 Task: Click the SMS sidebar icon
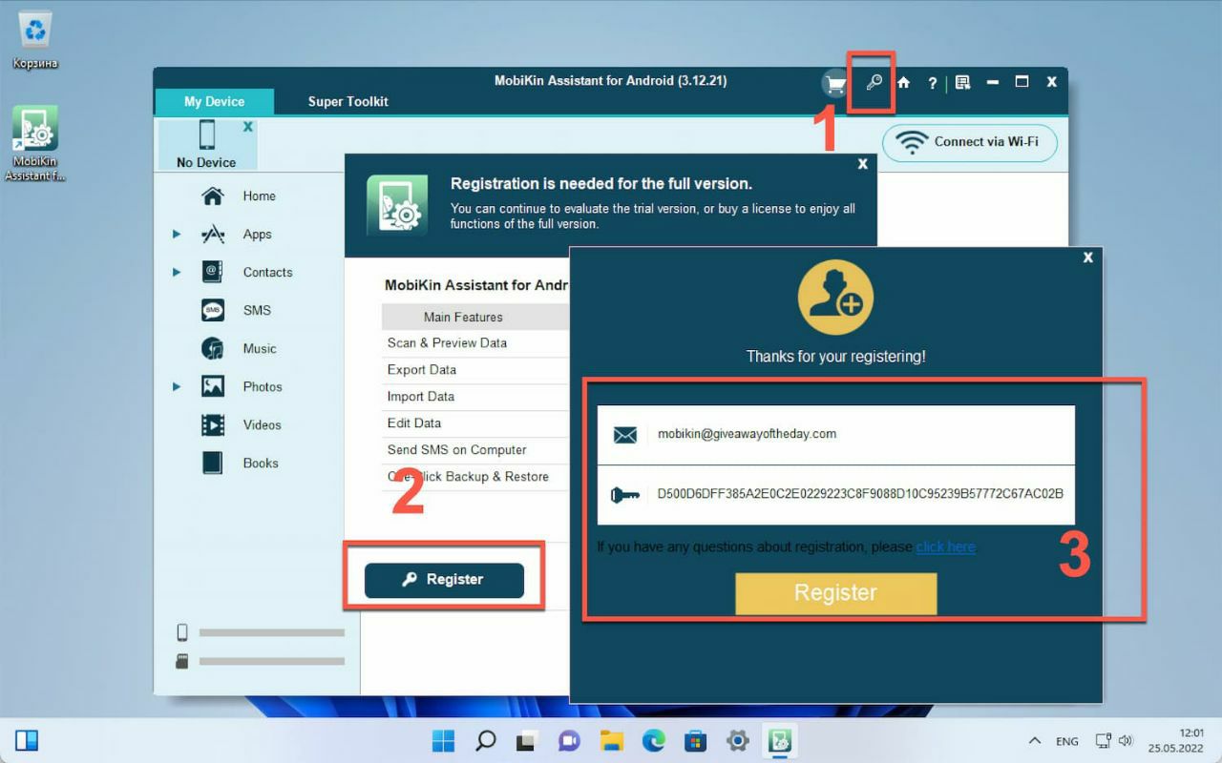[x=213, y=310]
